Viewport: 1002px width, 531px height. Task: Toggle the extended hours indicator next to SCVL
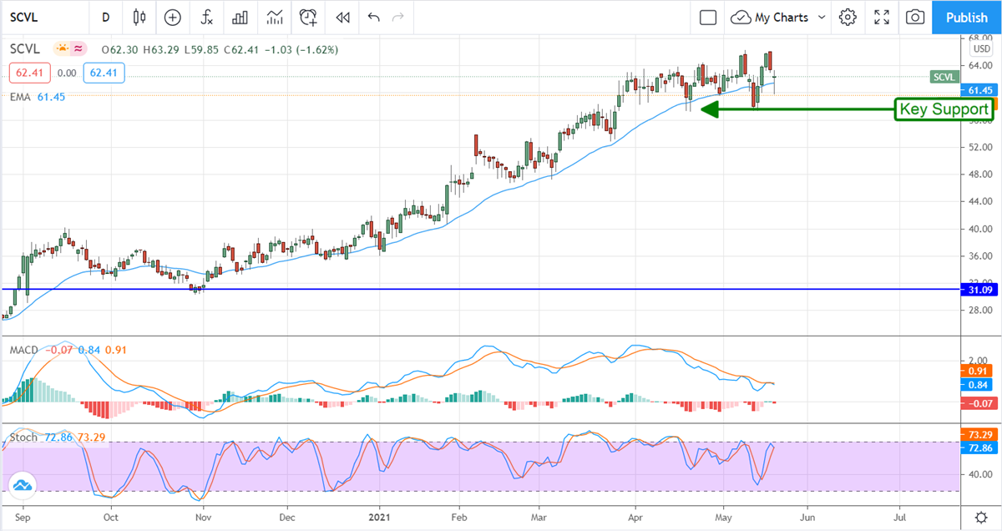(x=80, y=49)
